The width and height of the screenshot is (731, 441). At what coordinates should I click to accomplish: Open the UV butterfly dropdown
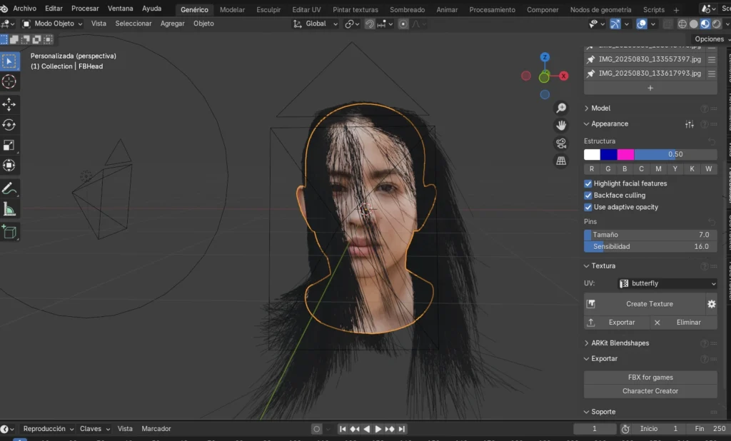pyautogui.click(x=667, y=283)
